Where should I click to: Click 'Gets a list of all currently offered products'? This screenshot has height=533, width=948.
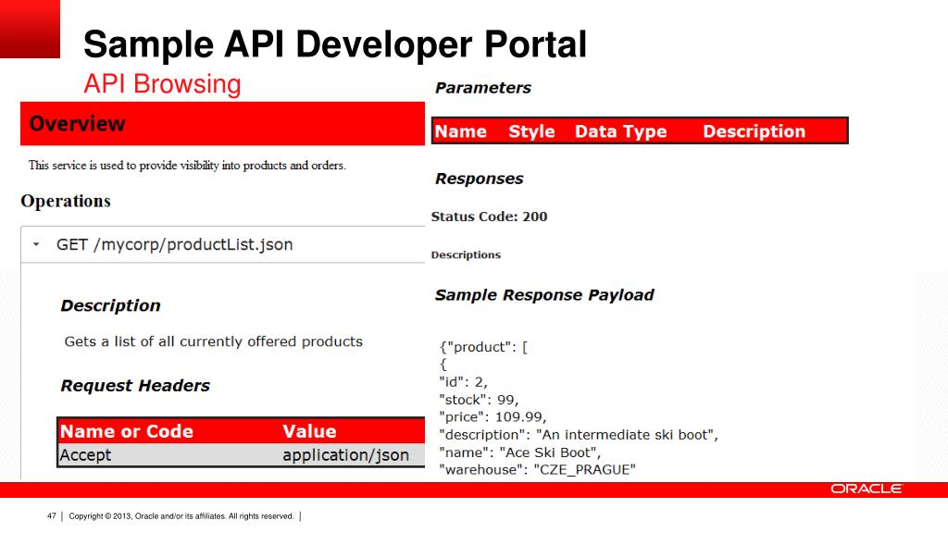(x=214, y=341)
